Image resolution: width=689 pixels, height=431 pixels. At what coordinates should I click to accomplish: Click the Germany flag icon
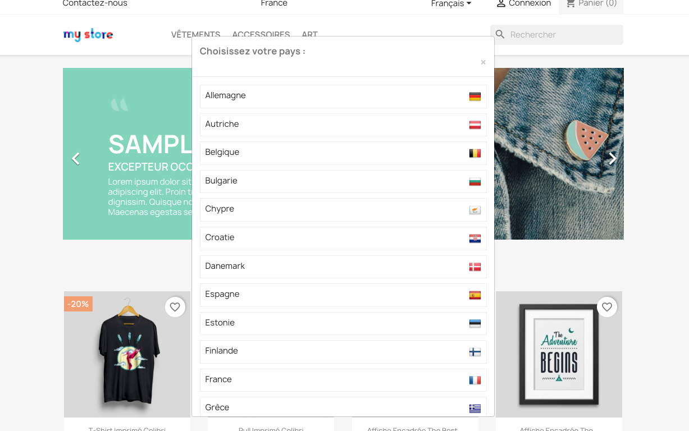[x=475, y=97]
